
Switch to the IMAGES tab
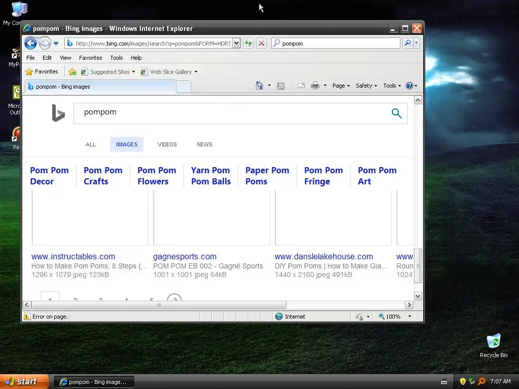point(126,144)
